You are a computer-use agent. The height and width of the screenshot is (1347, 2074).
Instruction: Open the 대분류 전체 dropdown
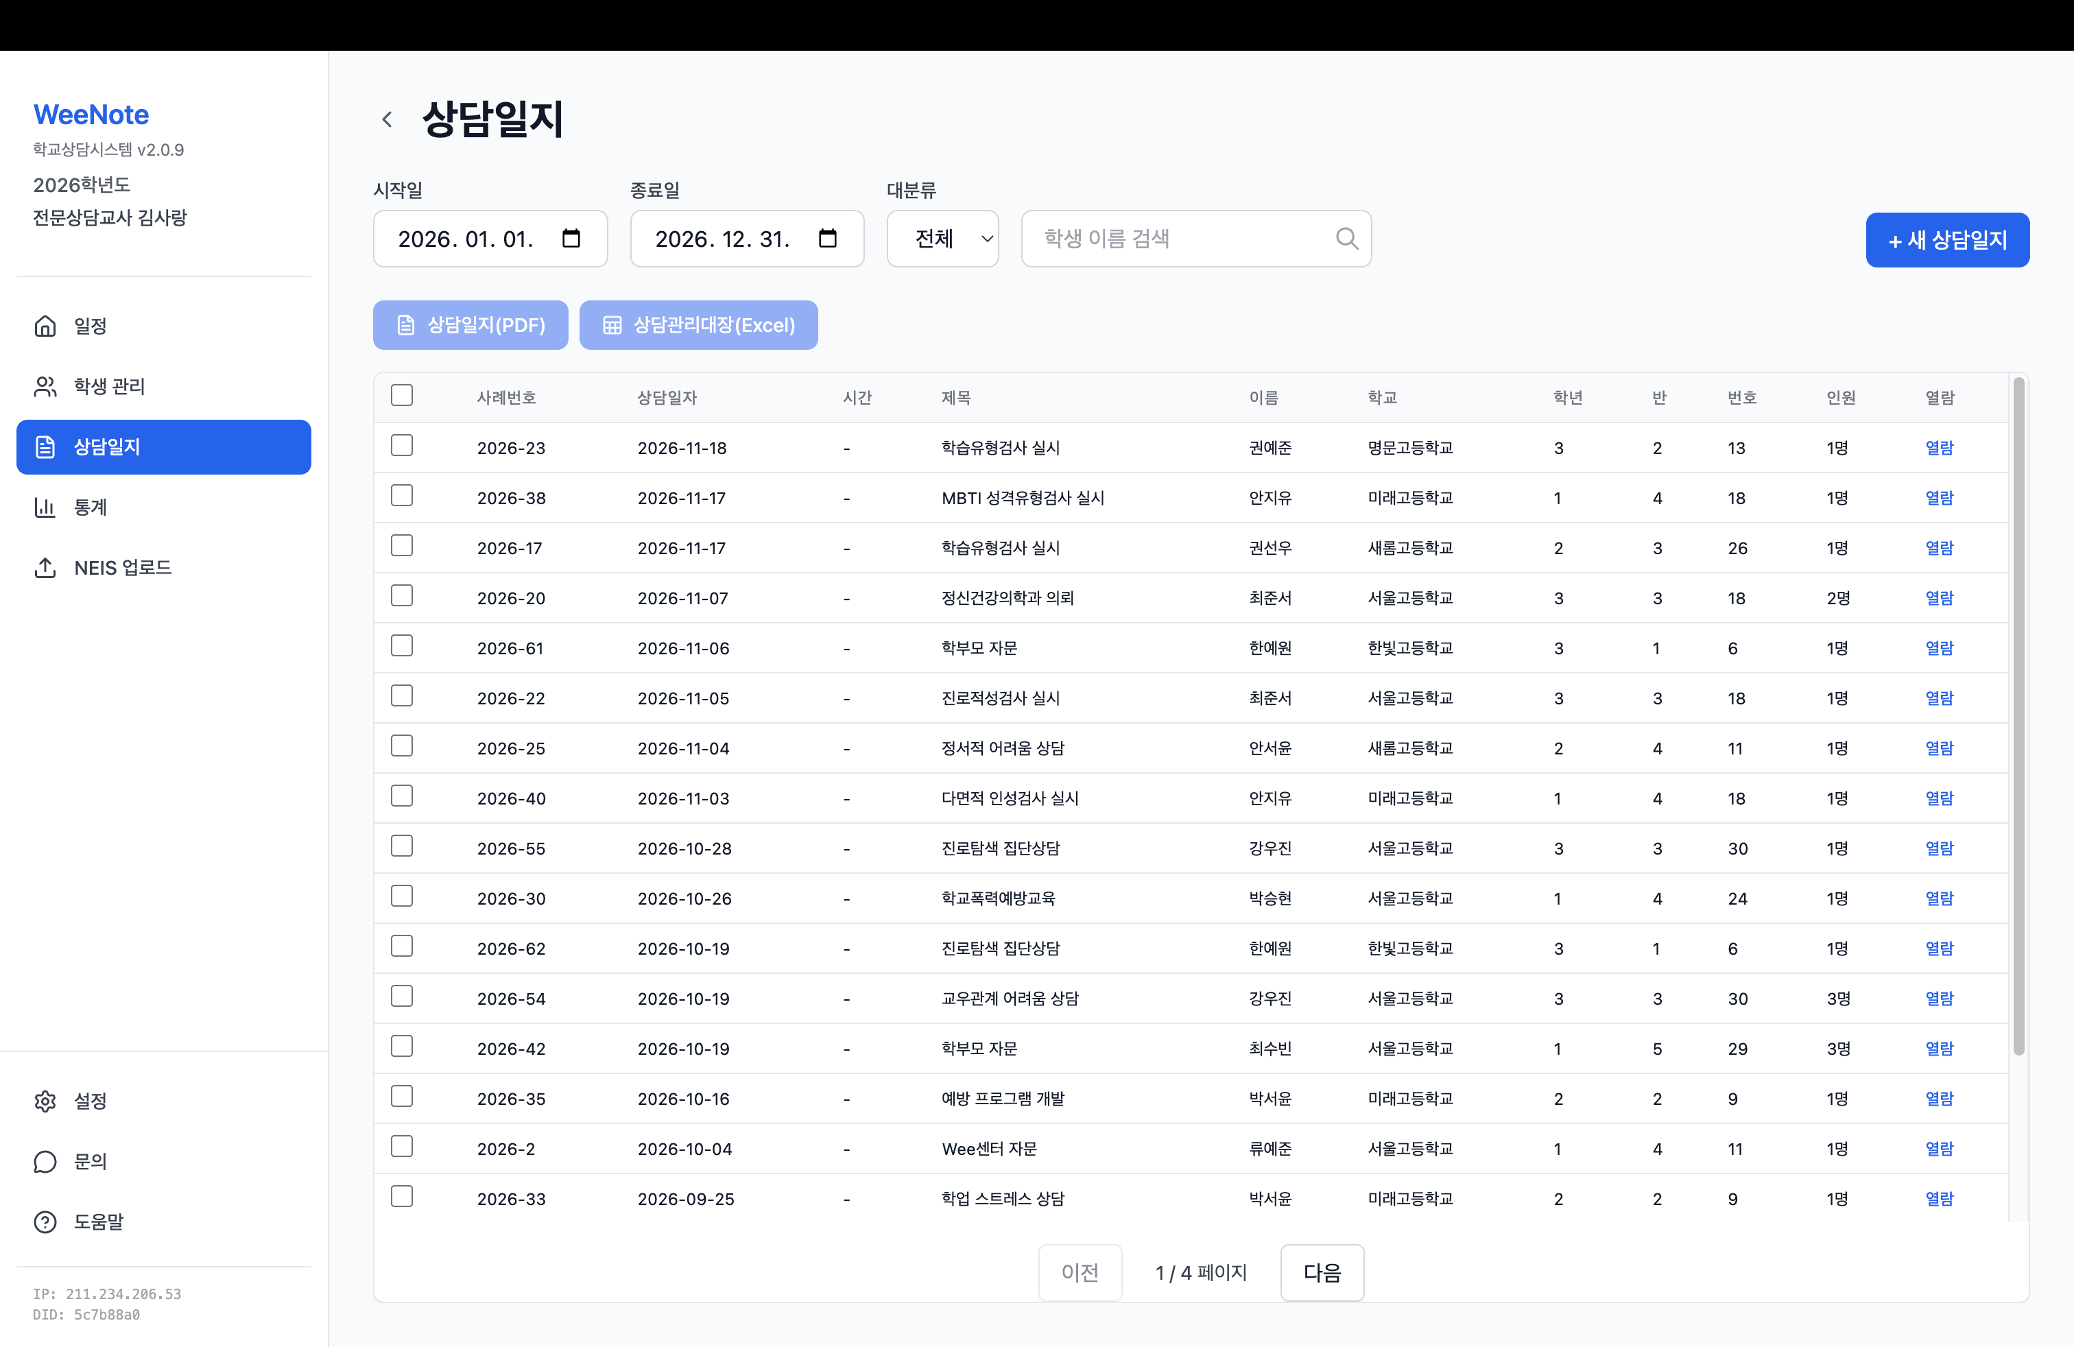(x=942, y=238)
